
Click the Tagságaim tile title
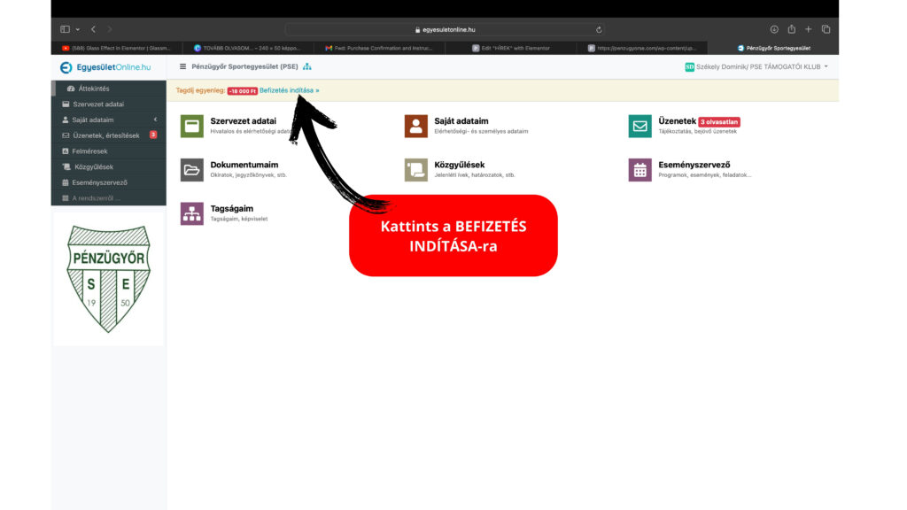click(x=231, y=208)
